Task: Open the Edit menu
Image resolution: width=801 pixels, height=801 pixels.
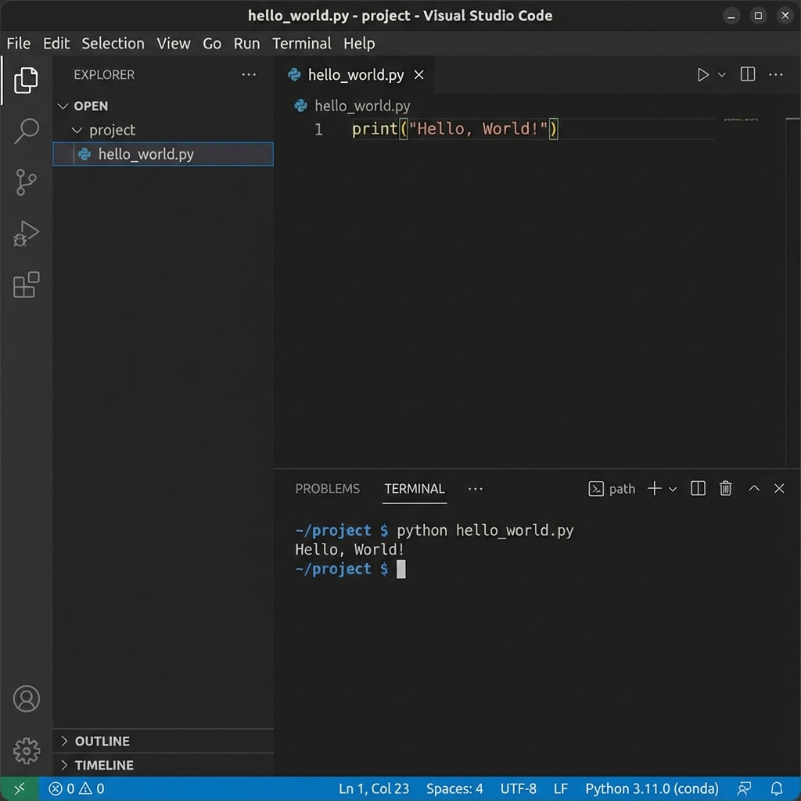Action: point(56,44)
